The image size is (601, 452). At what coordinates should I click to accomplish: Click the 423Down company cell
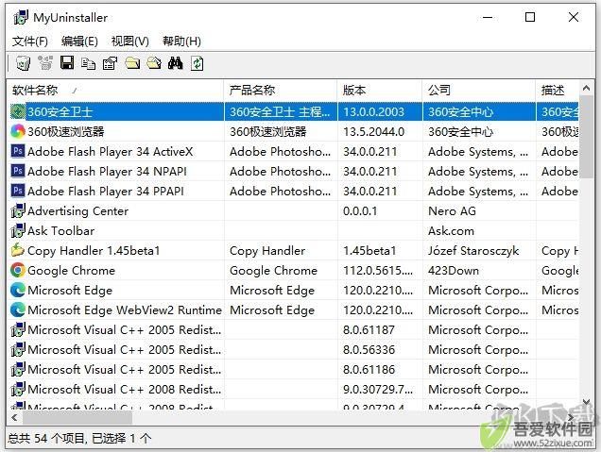pos(454,271)
